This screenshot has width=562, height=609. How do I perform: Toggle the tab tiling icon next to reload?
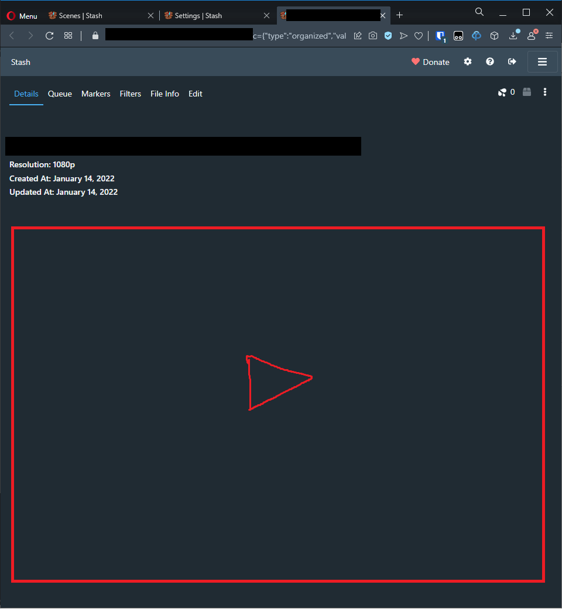[68, 36]
